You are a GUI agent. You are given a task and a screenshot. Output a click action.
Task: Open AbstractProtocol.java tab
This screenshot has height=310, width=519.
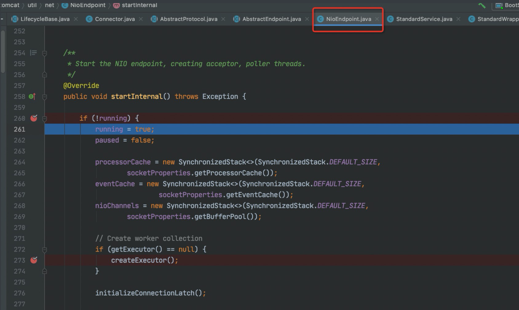point(188,19)
